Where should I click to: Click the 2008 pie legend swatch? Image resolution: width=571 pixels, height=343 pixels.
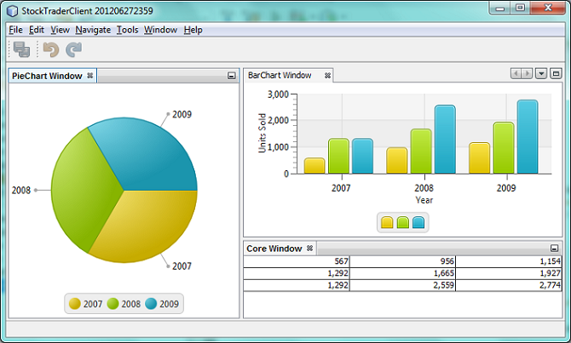tap(112, 303)
